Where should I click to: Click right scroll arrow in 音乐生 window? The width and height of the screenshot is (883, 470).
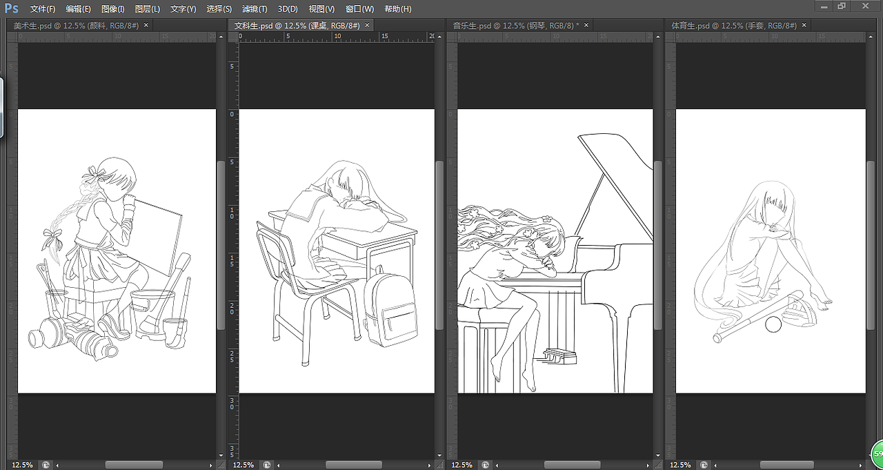pyautogui.click(x=649, y=465)
